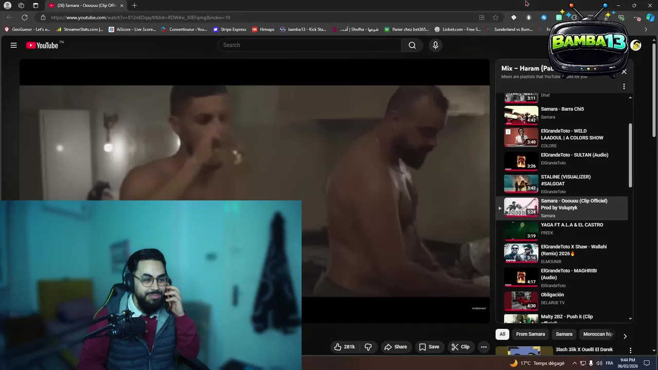Open the Samara channel name in playlist

[x=548, y=216]
